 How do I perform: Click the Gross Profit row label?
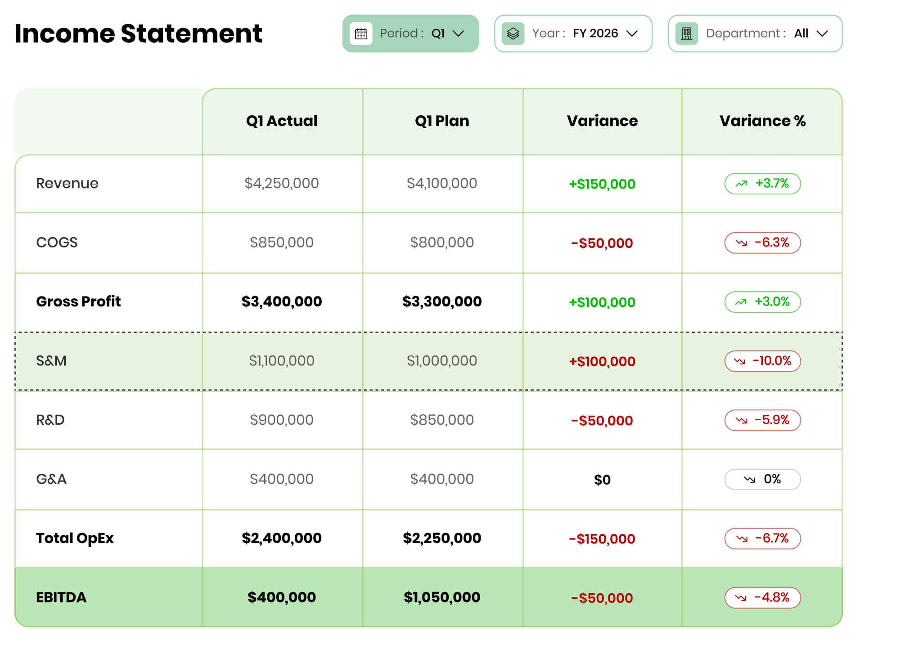click(x=78, y=302)
